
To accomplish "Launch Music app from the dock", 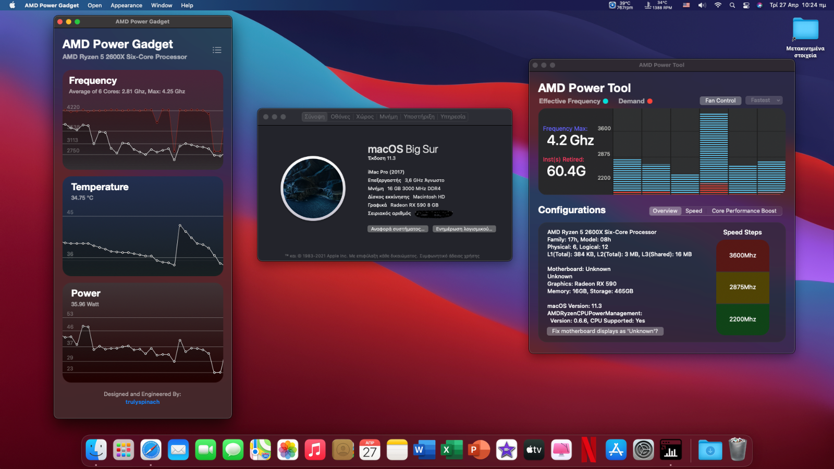I will tap(315, 450).
